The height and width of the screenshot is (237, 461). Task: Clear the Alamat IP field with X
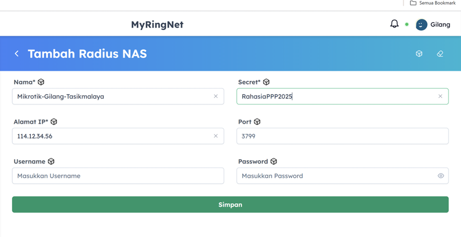216,136
